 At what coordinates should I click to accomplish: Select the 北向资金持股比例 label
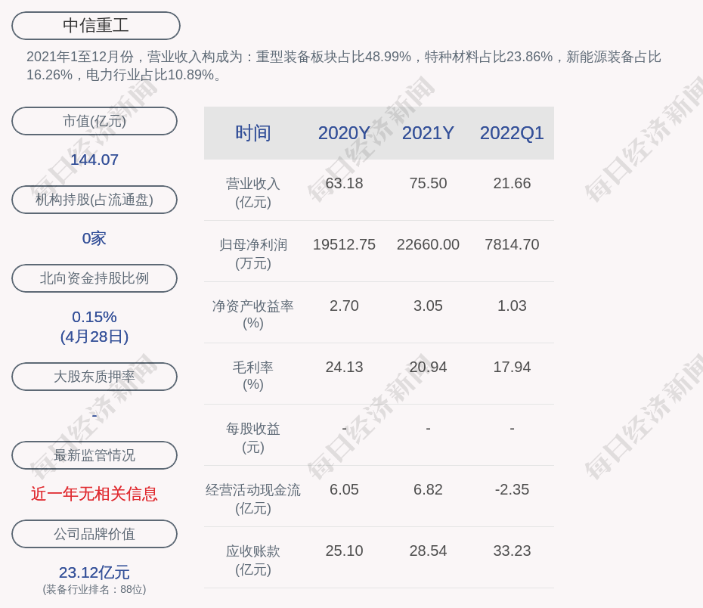[94, 278]
